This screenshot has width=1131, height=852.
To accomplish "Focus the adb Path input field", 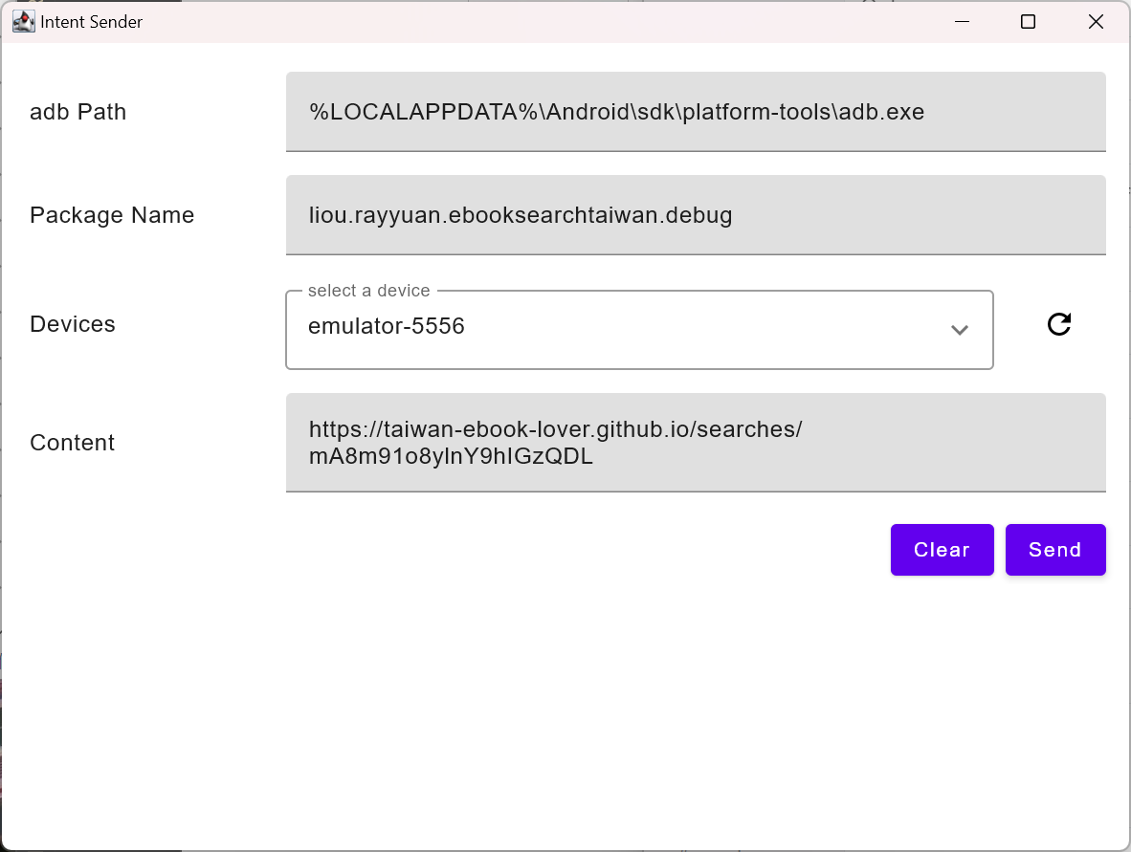I will pyautogui.click(x=696, y=112).
